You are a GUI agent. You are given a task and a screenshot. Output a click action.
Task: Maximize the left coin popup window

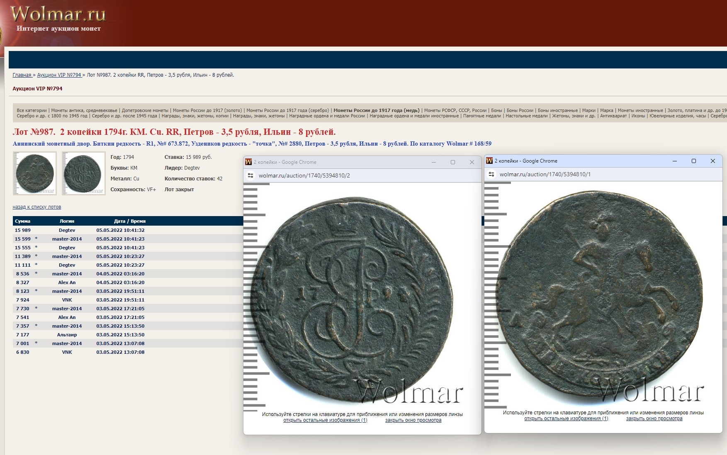point(453,162)
